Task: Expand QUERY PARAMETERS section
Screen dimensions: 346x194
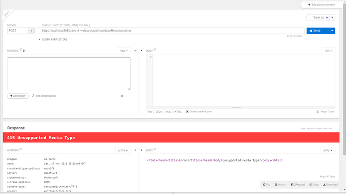Action: click(x=53, y=40)
